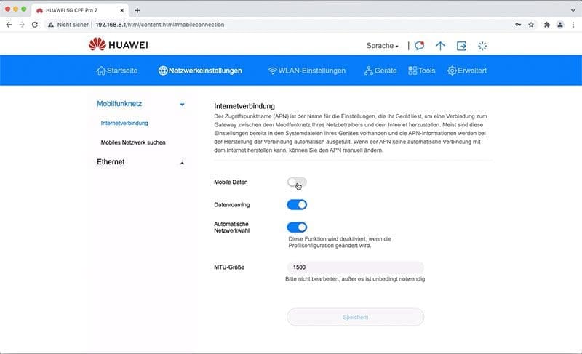Select the HUAWEI 5G CPE Pro 2 browser tab
Screen dimensions: 582x354
(x=80, y=10)
